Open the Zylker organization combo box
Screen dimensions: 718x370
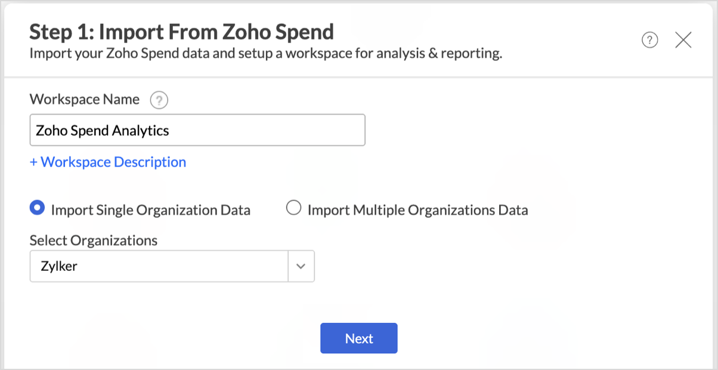pyautogui.click(x=159, y=266)
